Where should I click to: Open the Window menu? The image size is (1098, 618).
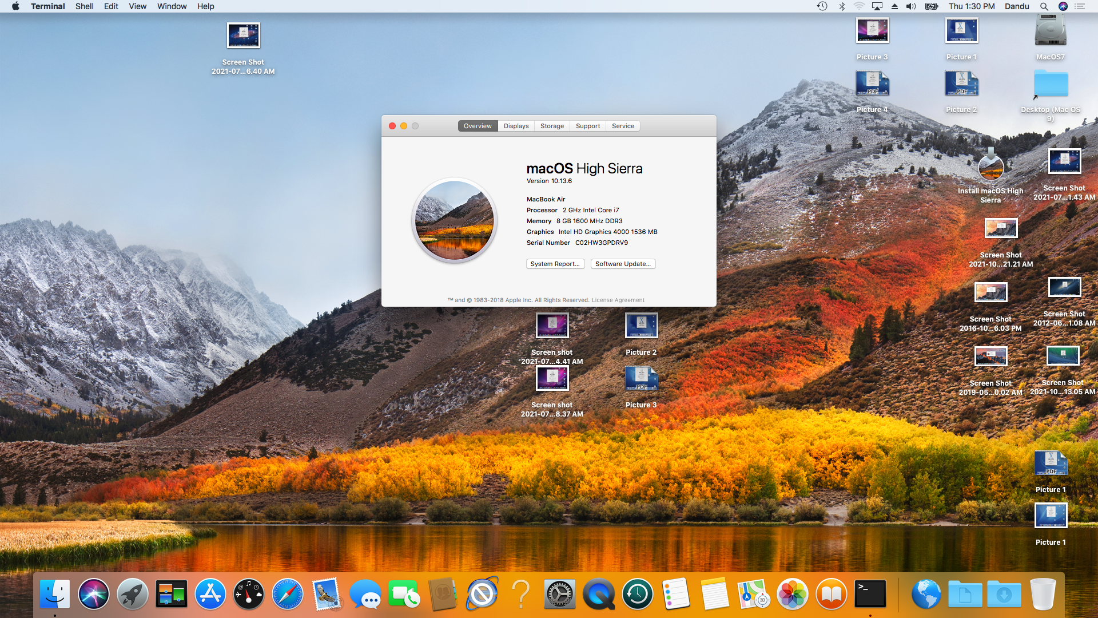(172, 6)
